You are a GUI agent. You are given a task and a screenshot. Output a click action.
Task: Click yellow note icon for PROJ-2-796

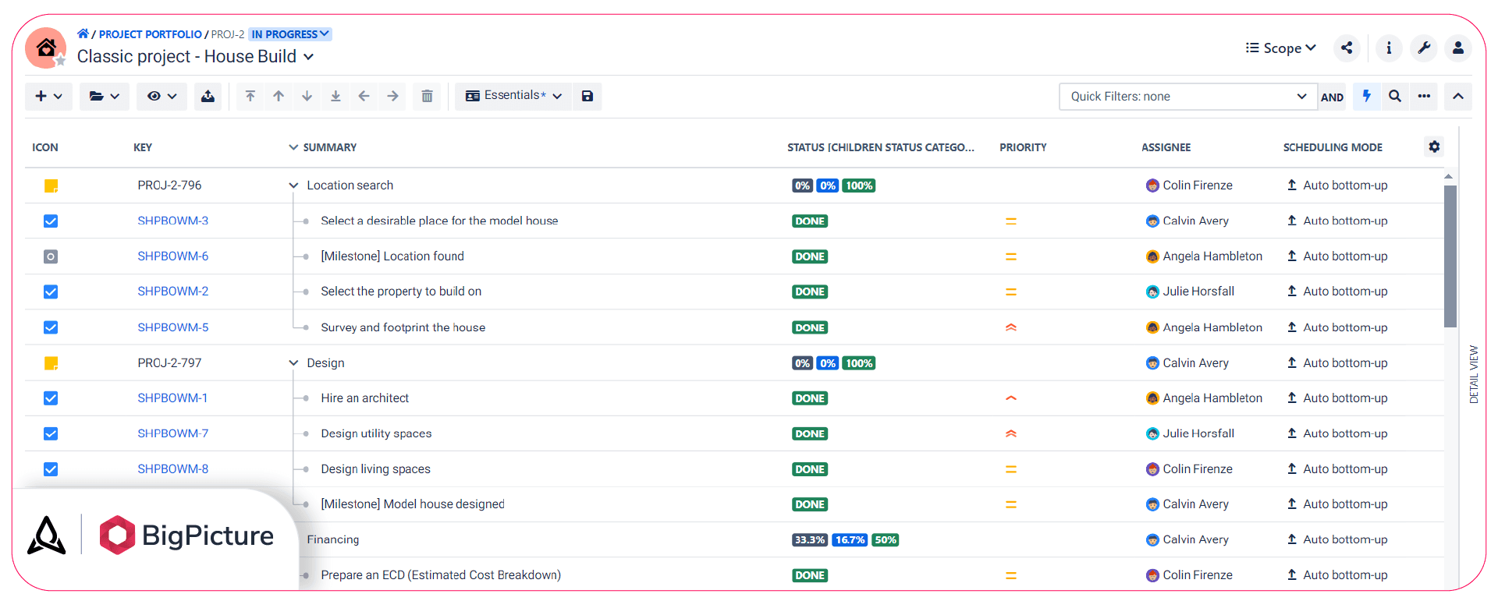coord(51,186)
